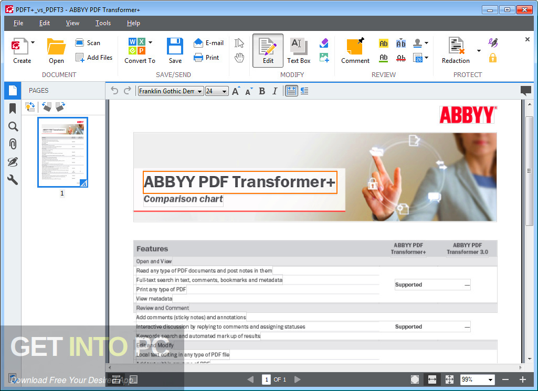Open the Tools menu
Screen dimensions: 538x391
103,23
